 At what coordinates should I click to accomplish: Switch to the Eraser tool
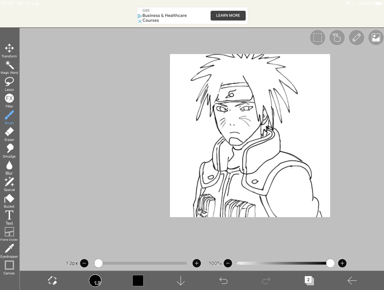pyautogui.click(x=9, y=133)
